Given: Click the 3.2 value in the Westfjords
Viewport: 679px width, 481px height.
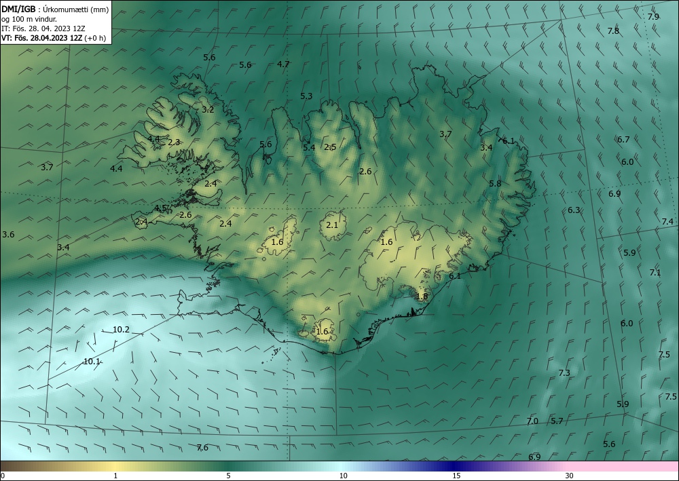Looking at the screenshot, I should click(x=208, y=110).
